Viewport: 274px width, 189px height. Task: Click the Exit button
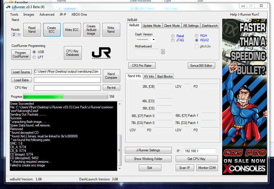[150, 168]
